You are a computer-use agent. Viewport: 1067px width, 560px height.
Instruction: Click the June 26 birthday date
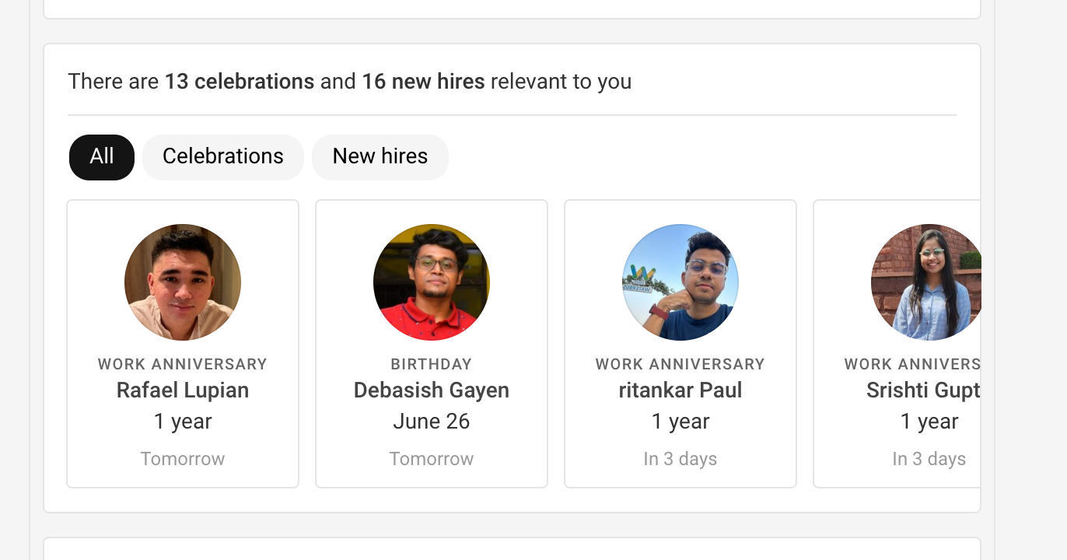pyautogui.click(x=432, y=422)
